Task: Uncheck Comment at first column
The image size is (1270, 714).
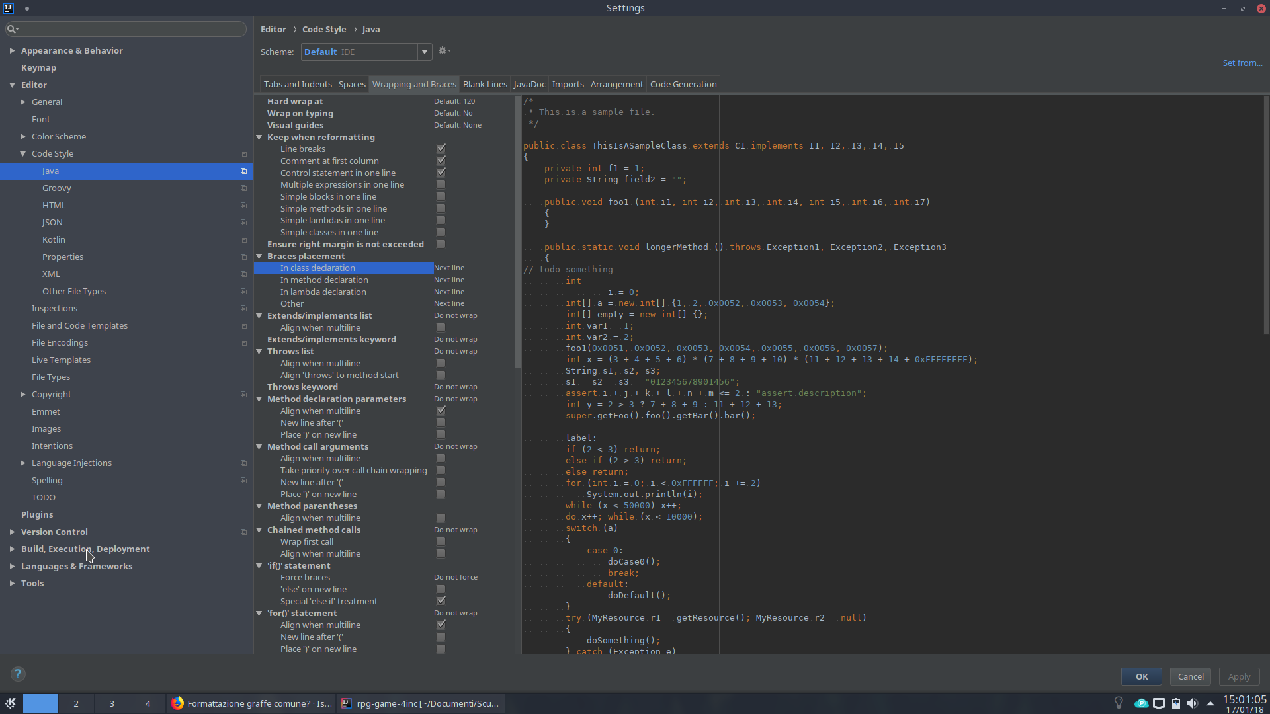Action: [x=441, y=161]
